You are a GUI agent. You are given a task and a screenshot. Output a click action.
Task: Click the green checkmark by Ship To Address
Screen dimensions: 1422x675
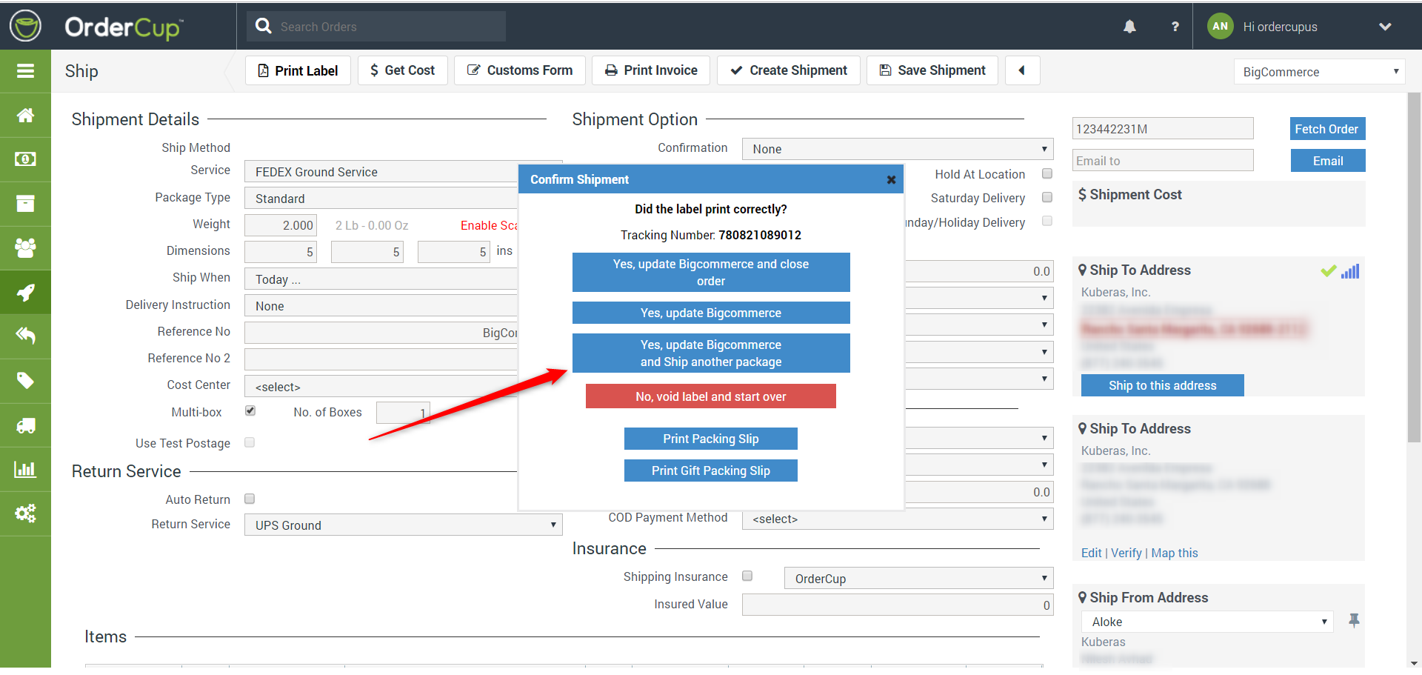point(1329,271)
